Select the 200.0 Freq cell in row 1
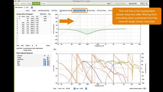This screenshot has height=92, width=163. click(32, 19)
